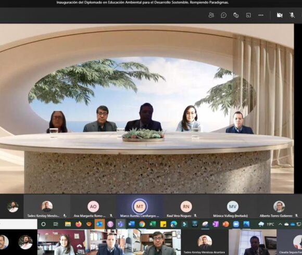Open Microsoft Teams taskbar icon
This screenshot has width=302, height=255.
pyautogui.click(x=121, y=224)
